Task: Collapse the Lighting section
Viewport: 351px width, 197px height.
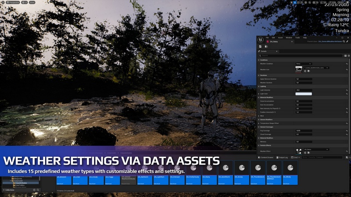Action: tap(258, 86)
